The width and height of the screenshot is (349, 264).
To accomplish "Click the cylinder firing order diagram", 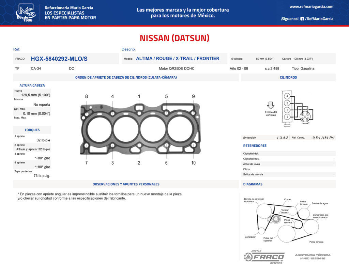I will pos(298,109).
